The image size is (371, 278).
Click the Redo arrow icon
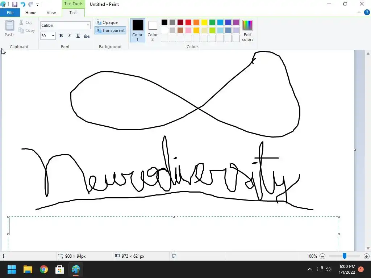coord(30,4)
